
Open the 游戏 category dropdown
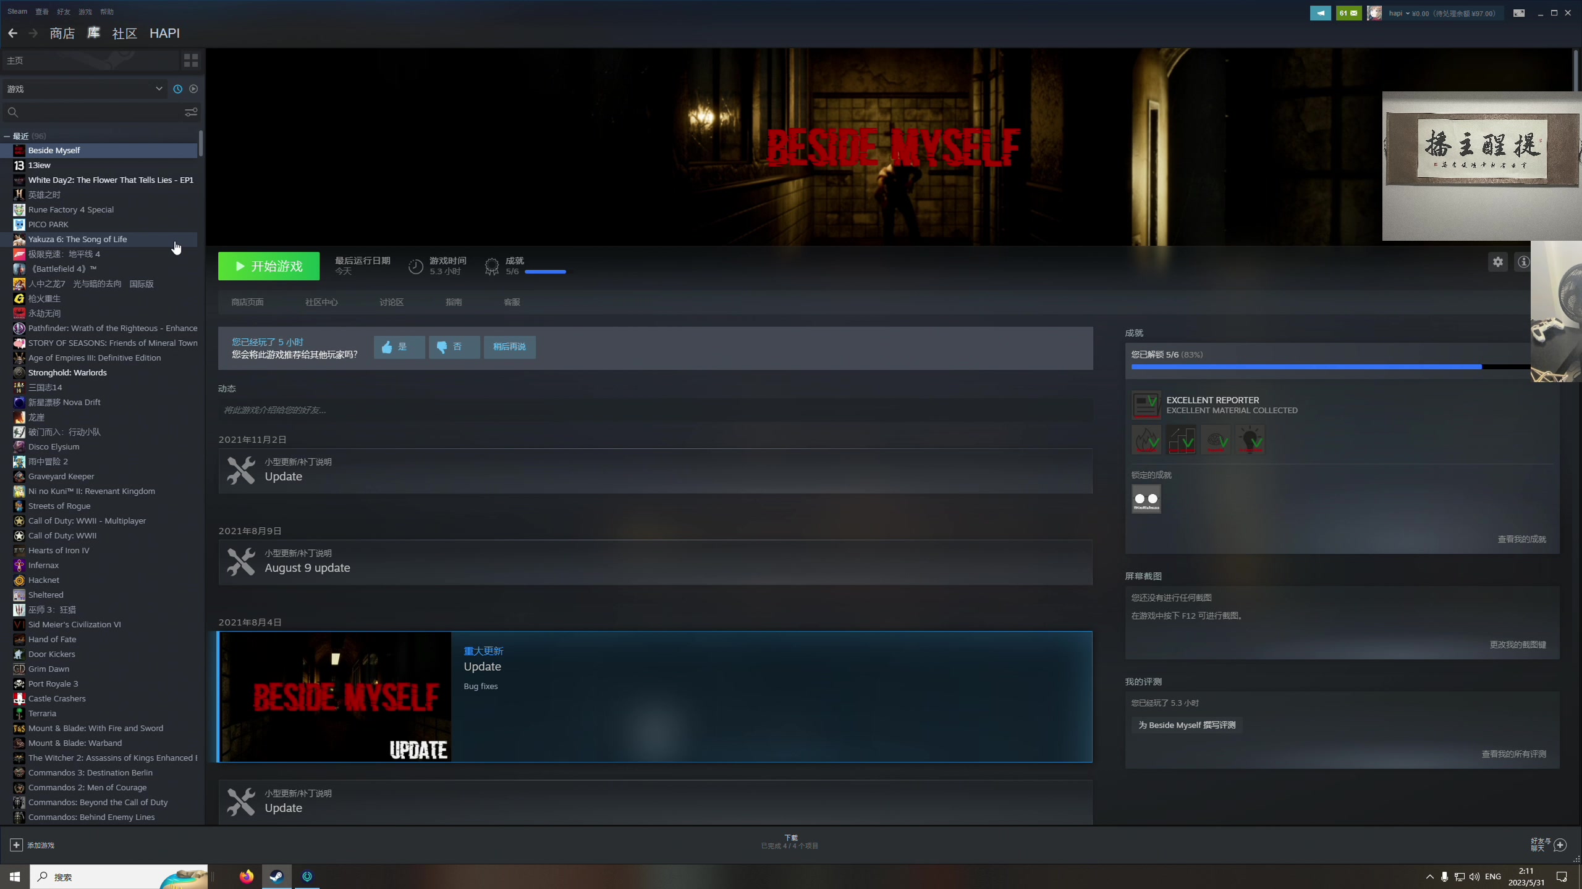tap(85, 89)
